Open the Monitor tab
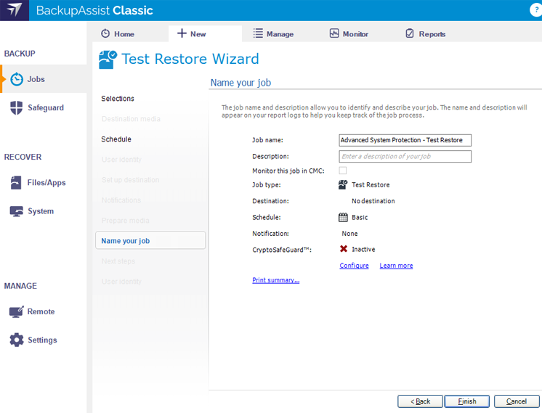 (x=349, y=33)
